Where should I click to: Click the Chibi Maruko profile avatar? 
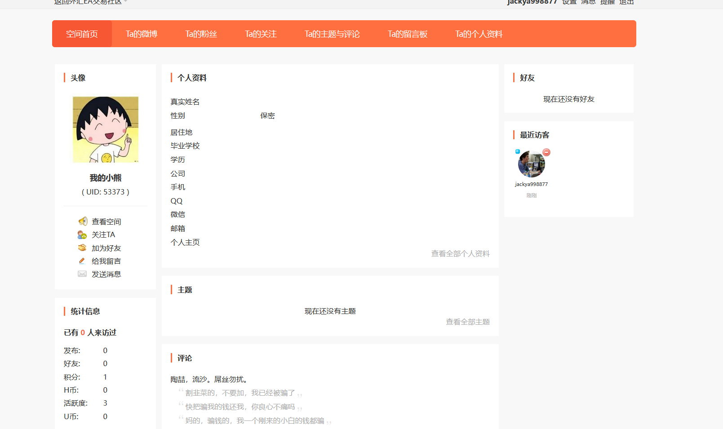[x=106, y=129]
